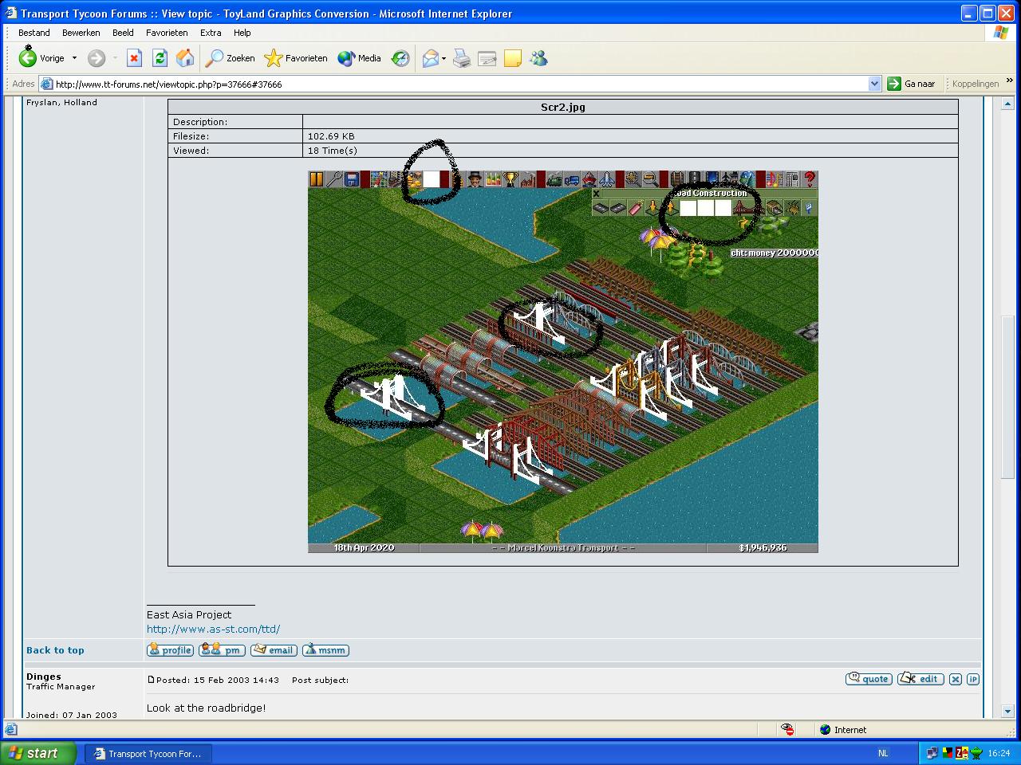Refresh the page using the green arrows icon
The height and width of the screenshot is (765, 1021).
160,58
